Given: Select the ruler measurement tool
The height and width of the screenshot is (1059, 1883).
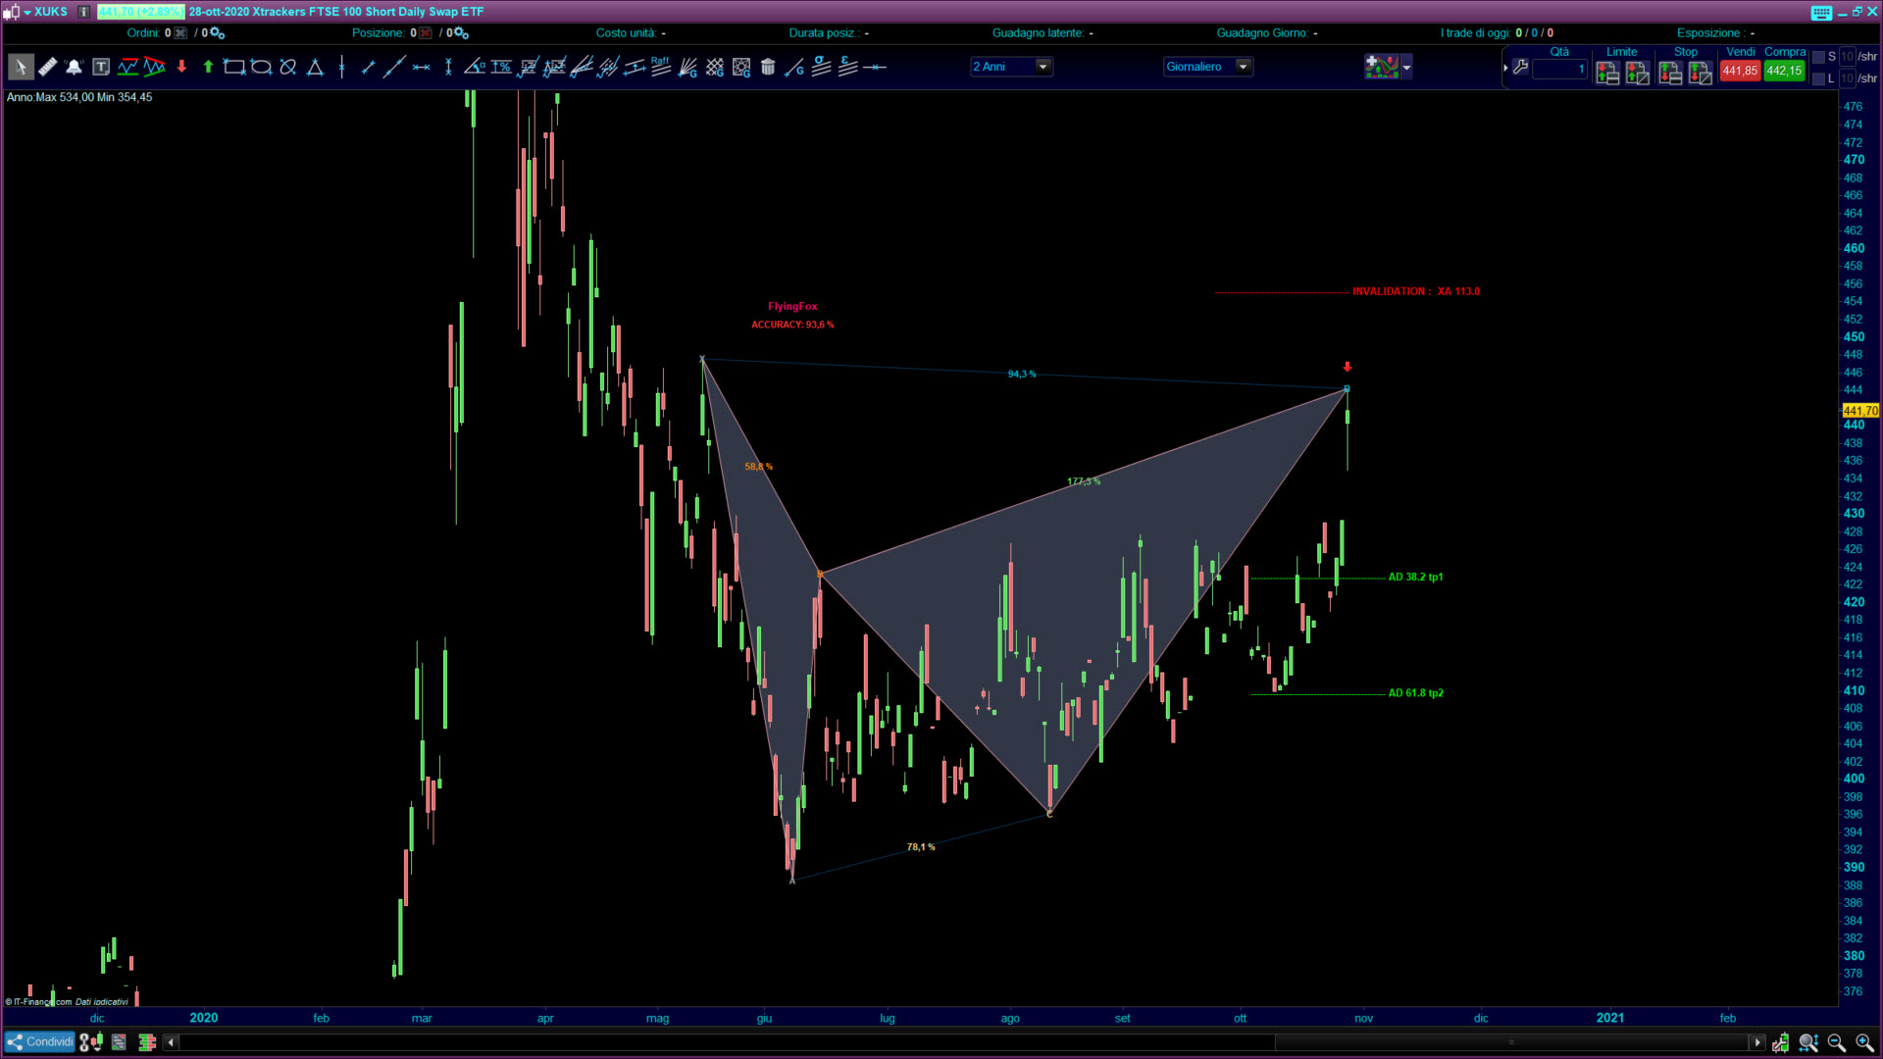Looking at the screenshot, I should click(47, 68).
